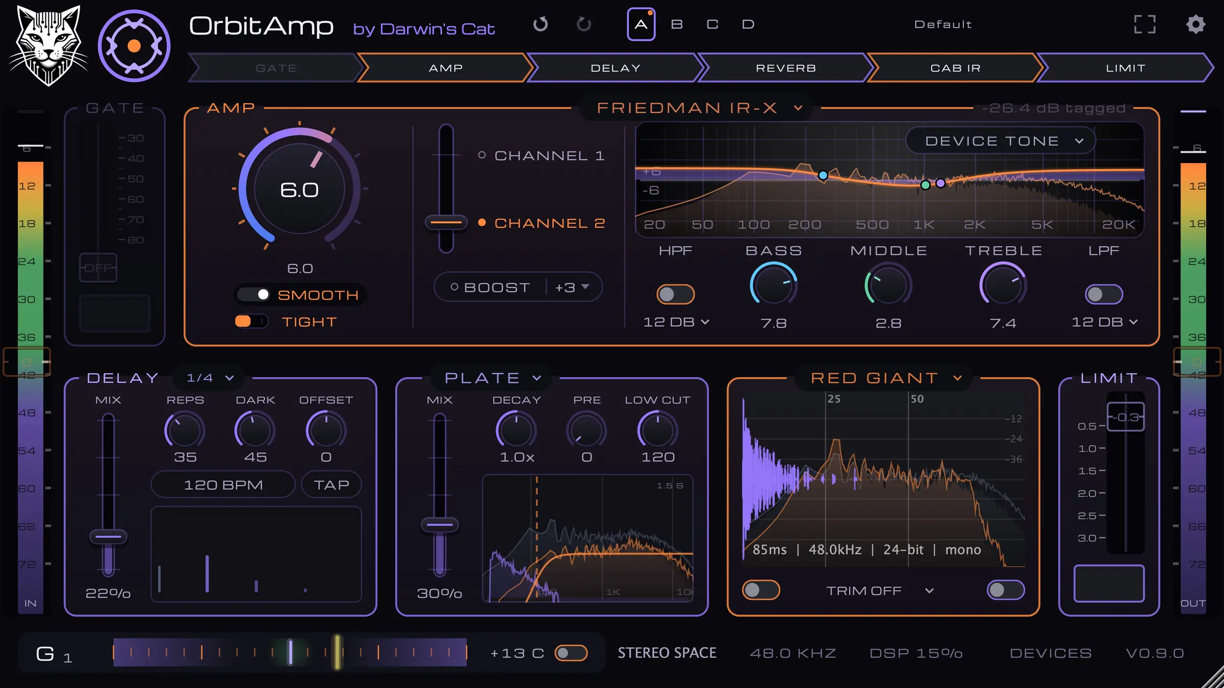
Task: Click the redo arrow icon
Action: (x=584, y=24)
